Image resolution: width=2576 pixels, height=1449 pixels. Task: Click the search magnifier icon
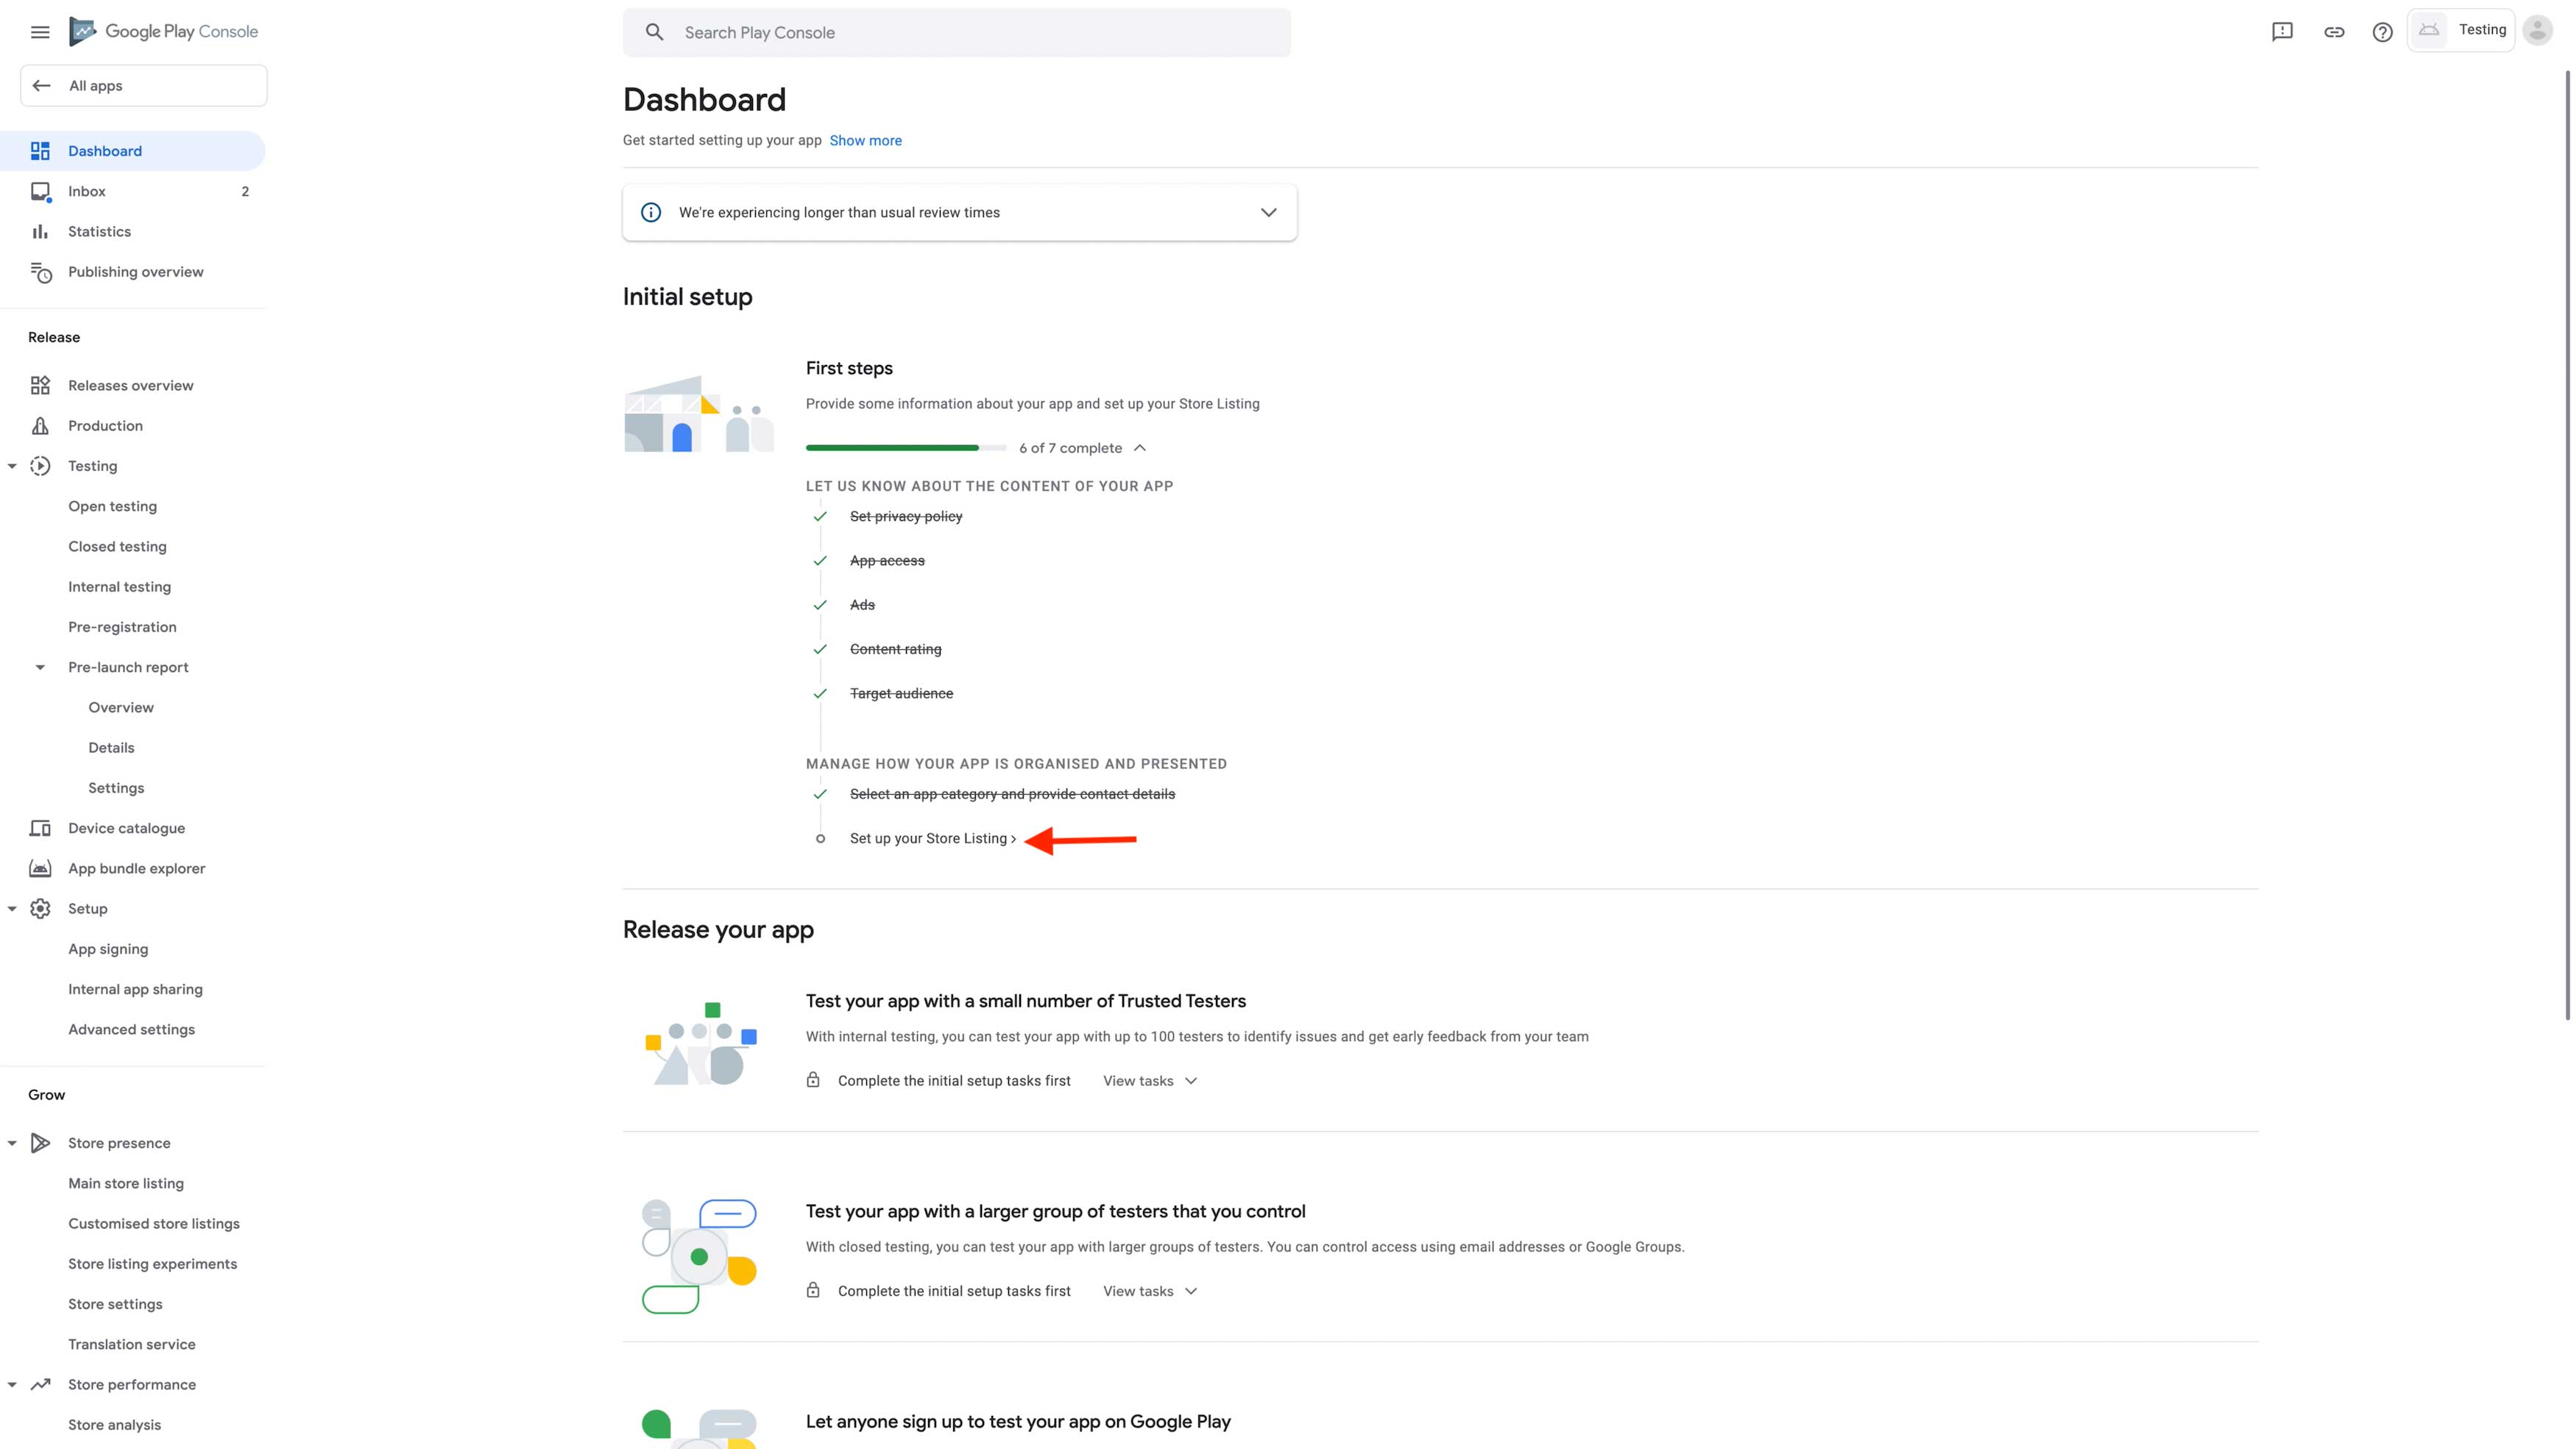point(654,32)
